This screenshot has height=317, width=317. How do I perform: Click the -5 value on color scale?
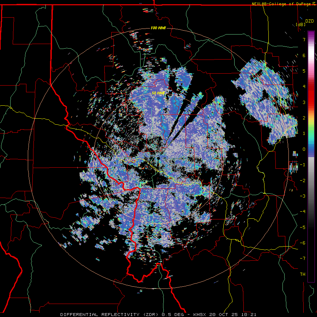[x=303, y=228]
